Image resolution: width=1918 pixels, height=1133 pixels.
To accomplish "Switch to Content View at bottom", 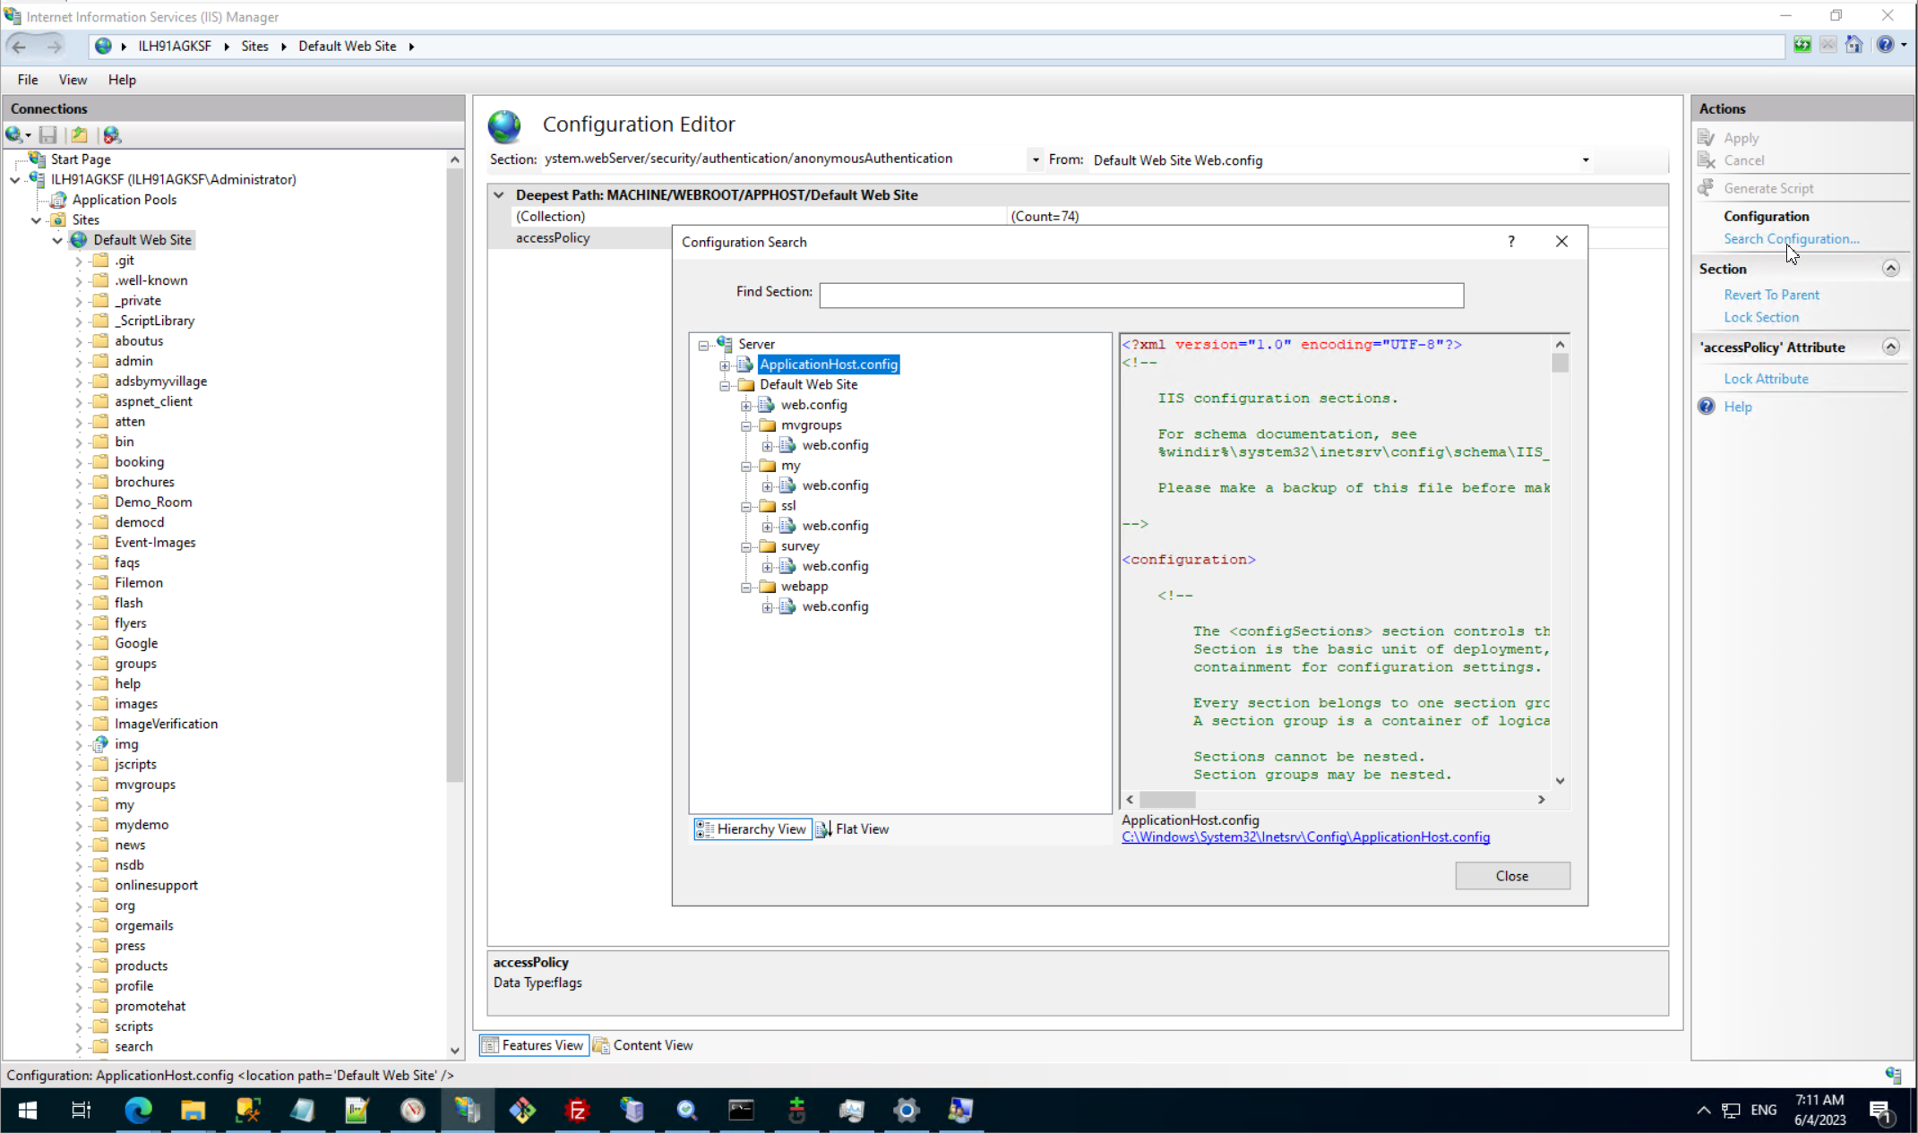I will [x=643, y=1045].
